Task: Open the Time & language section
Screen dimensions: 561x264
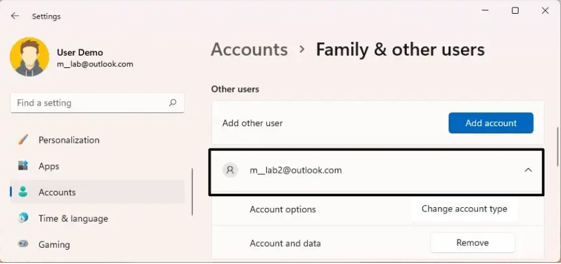Action: (x=73, y=218)
